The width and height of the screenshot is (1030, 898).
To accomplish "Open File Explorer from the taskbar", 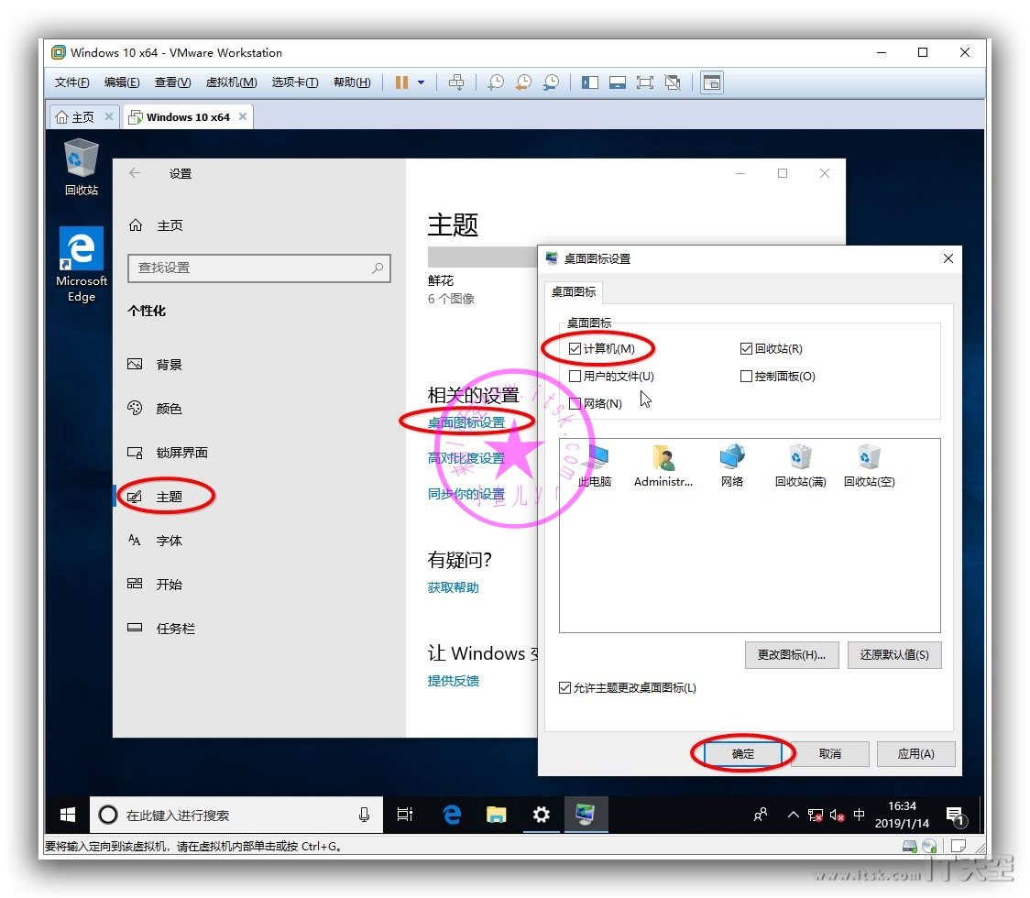I will [496, 816].
